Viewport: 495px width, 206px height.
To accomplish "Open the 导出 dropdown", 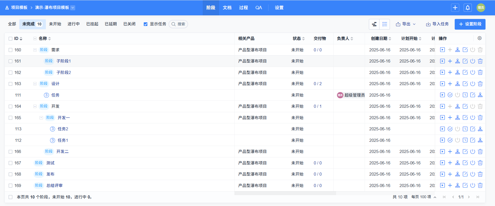I will click(406, 24).
